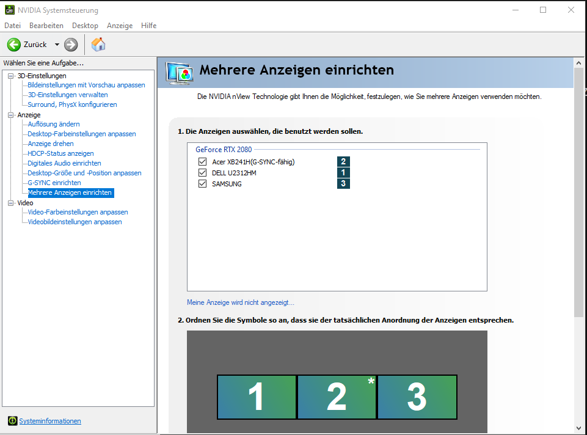Open the Datei menu
This screenshot has height=435, width=587.
pyautogui.click(x=12, y=26)
